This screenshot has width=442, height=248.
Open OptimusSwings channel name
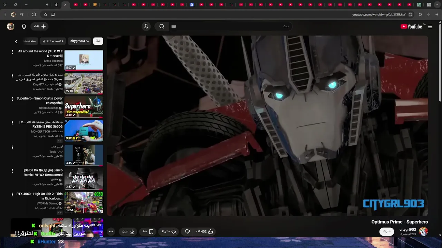49,108
